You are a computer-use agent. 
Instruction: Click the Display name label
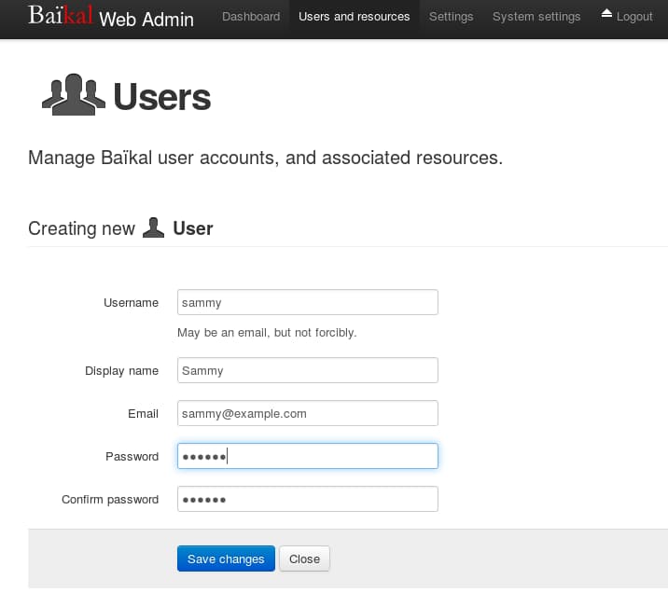pyautogui.click(x=122, y=371)
